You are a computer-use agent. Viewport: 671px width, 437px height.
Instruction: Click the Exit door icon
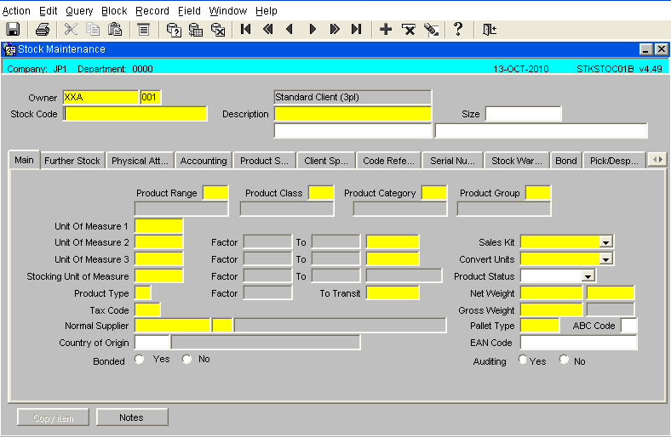point(489,30)
